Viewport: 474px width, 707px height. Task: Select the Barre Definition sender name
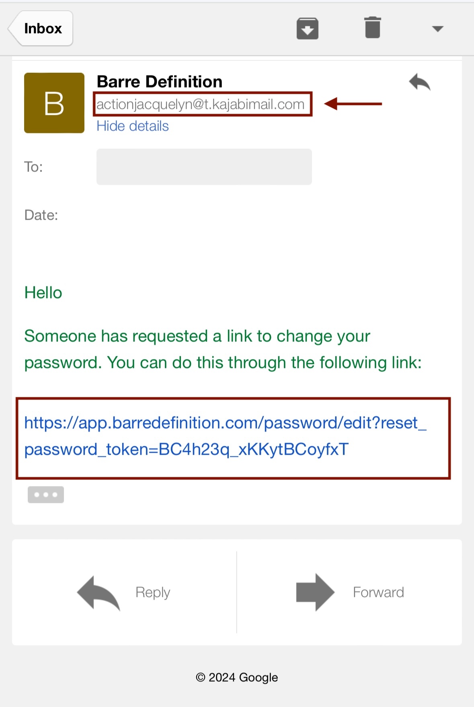(x=160, y=82)
